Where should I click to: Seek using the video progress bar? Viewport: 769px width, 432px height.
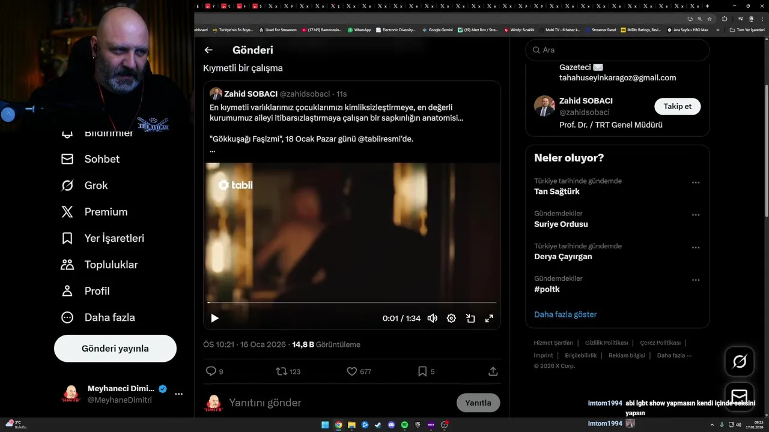[352, 302]
